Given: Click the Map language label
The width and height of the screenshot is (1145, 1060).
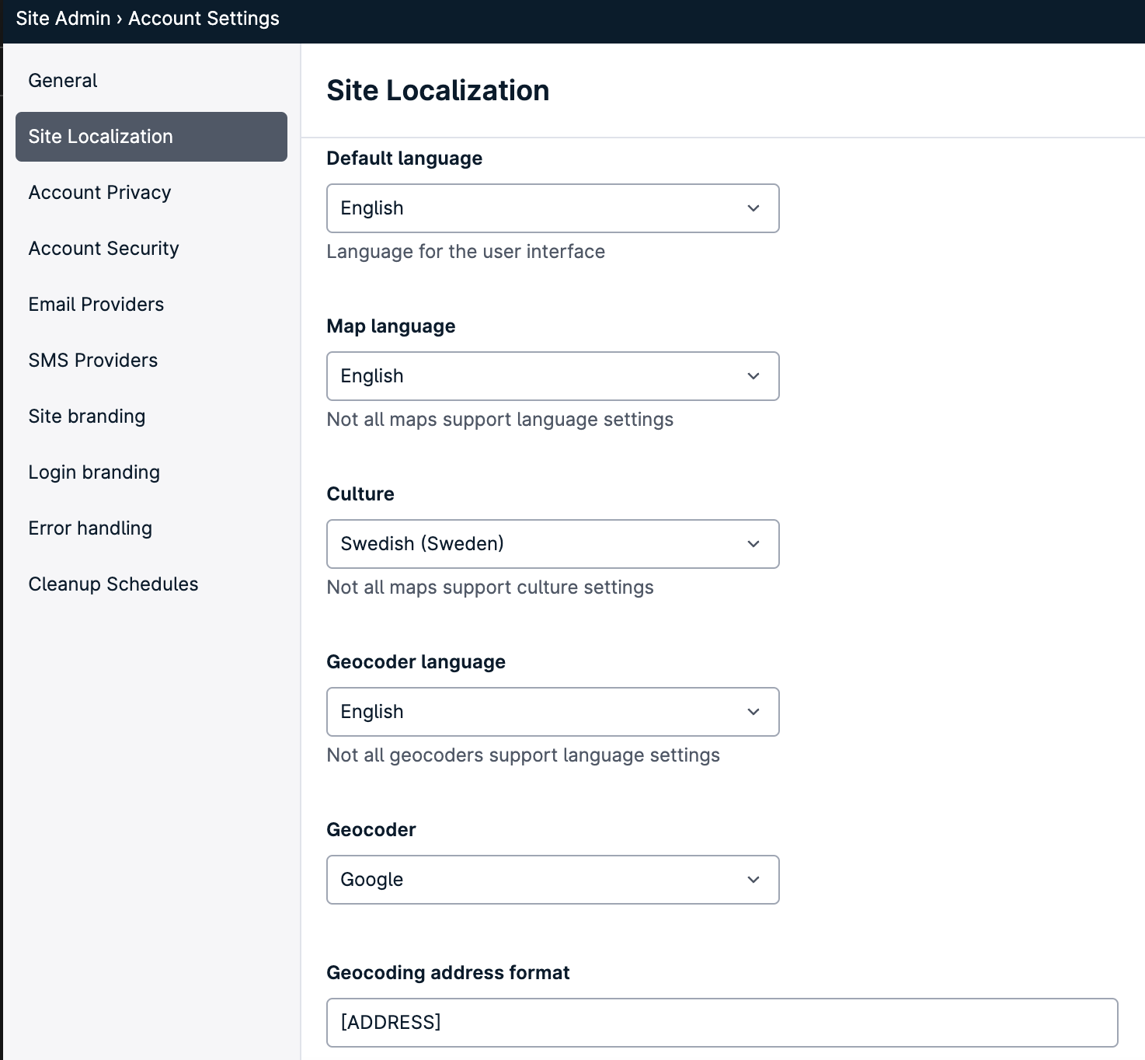Looking at the screenshot, I should point(391,326).
